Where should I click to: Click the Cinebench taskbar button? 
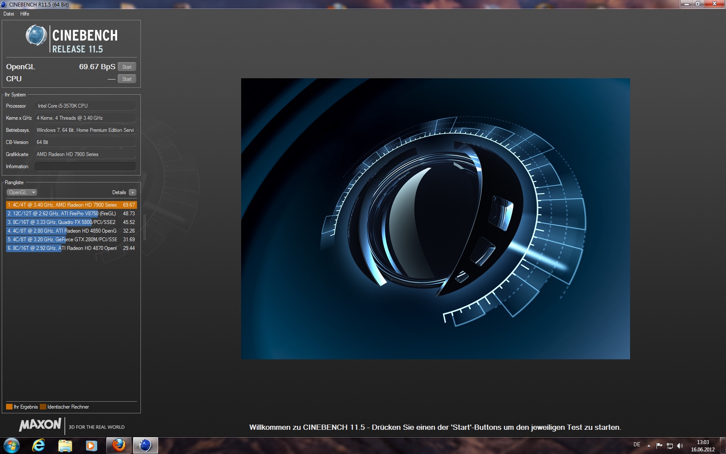click(x=145, y=445)
